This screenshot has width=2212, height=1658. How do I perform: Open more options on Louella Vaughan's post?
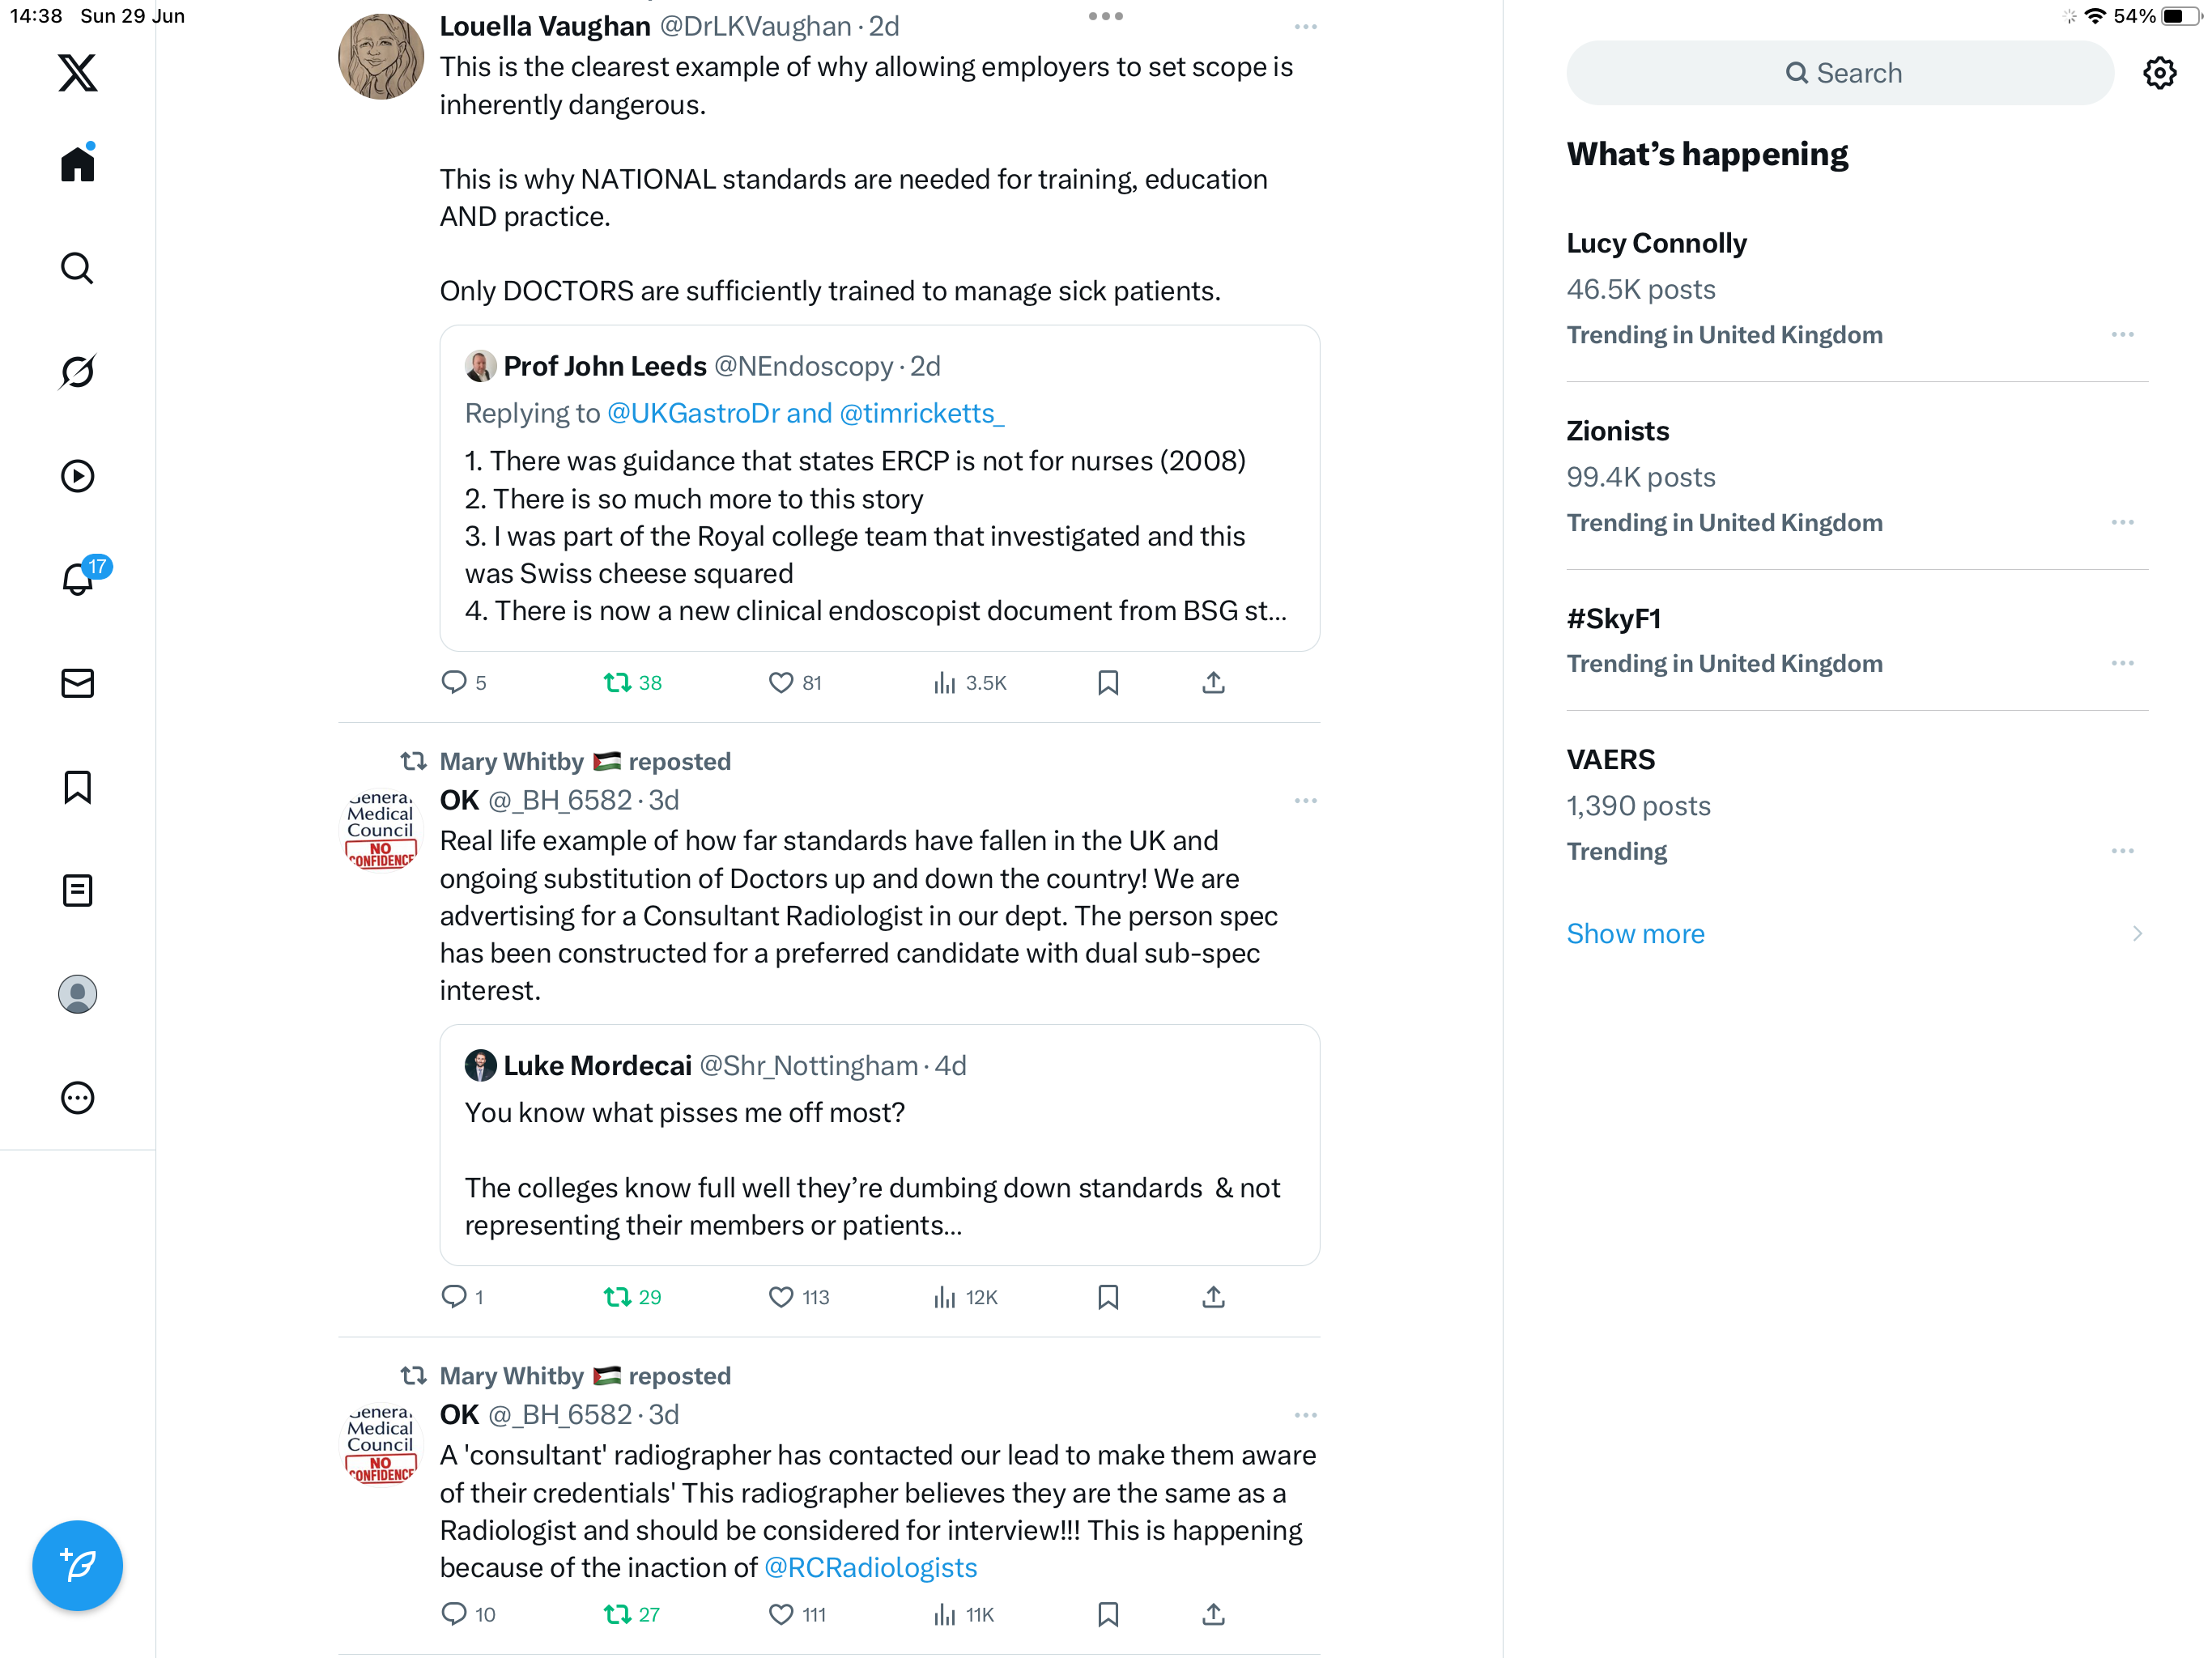click(1305, 27)
